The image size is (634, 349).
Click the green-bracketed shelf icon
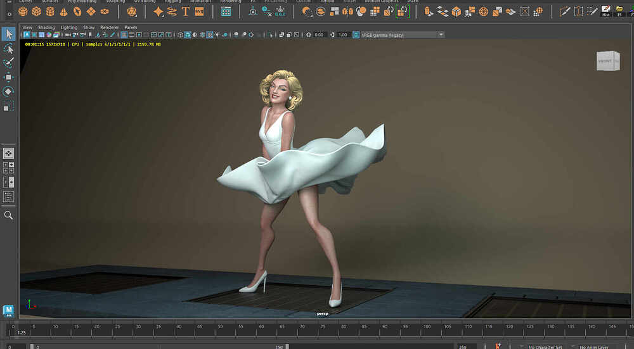(x=403, y=11)
